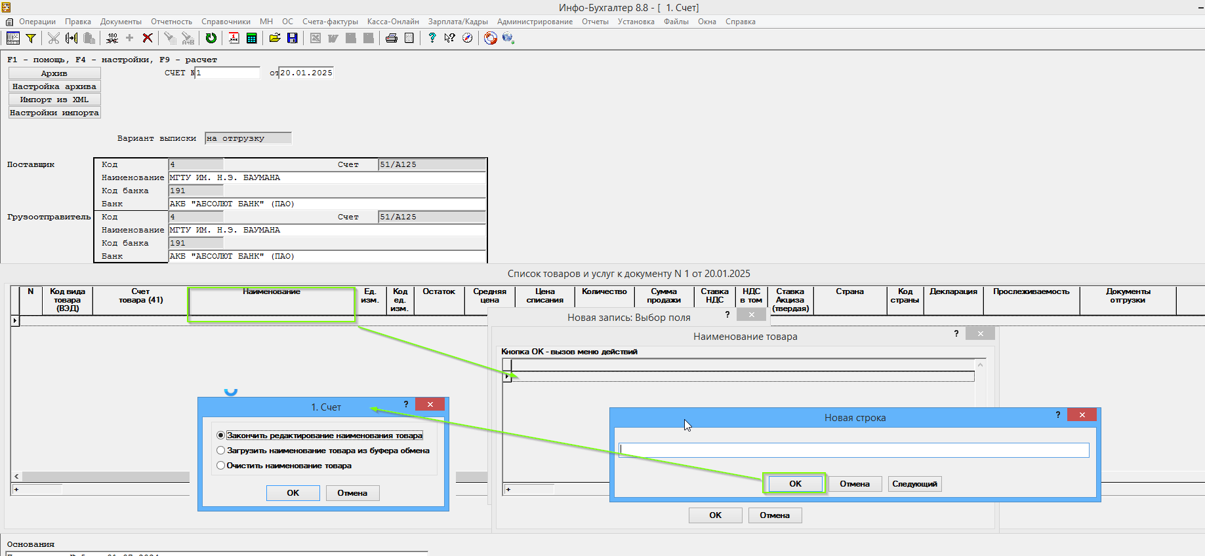Click the Excel export icon
1205x556 pixels.
coord(316,38)
